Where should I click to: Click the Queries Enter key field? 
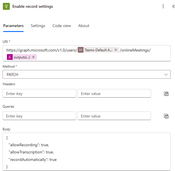click(x=39, y=116)
